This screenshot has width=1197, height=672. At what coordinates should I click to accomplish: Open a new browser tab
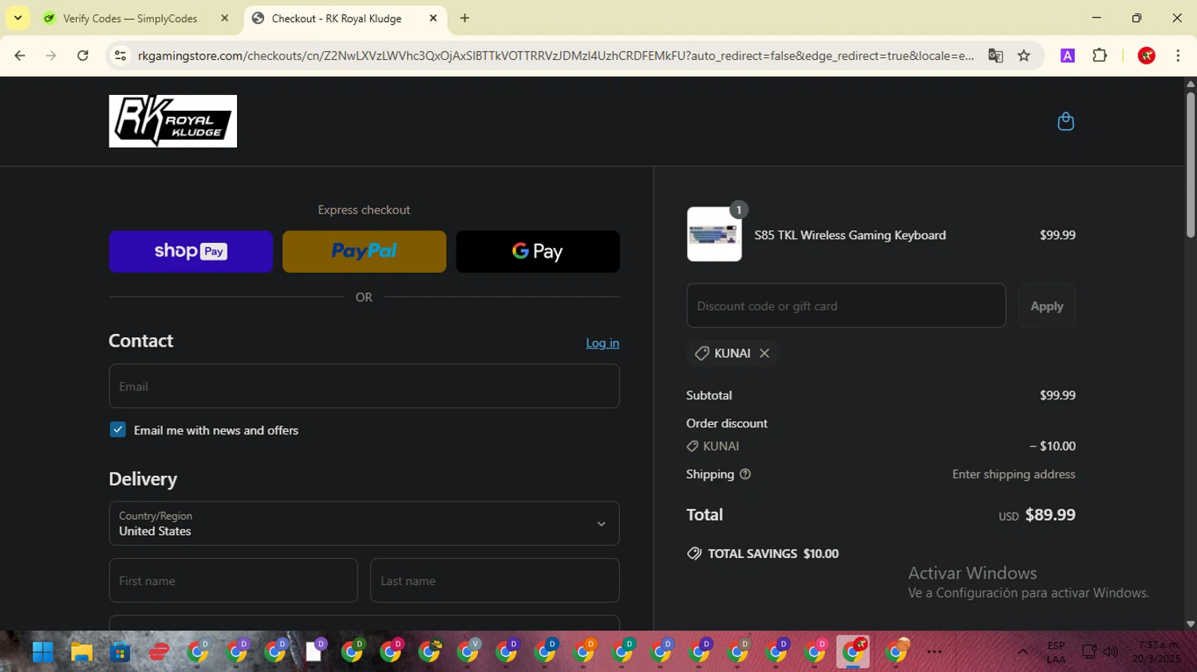click(464, 18)
